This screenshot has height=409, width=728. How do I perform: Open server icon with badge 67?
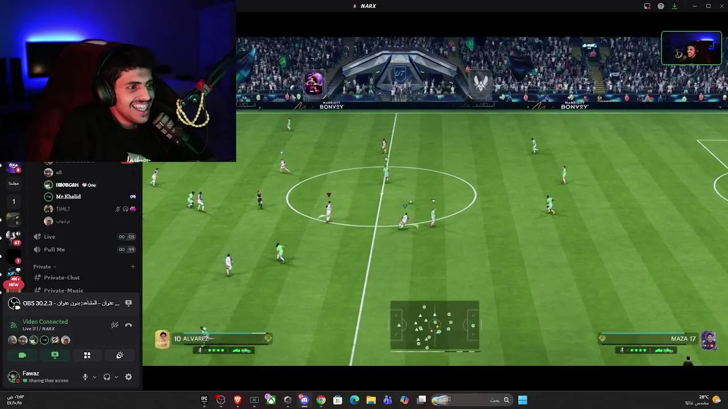(x=13, y=237)
